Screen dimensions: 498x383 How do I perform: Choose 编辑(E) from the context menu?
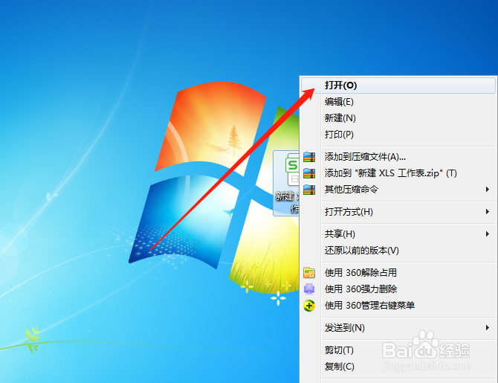(398, 102)
